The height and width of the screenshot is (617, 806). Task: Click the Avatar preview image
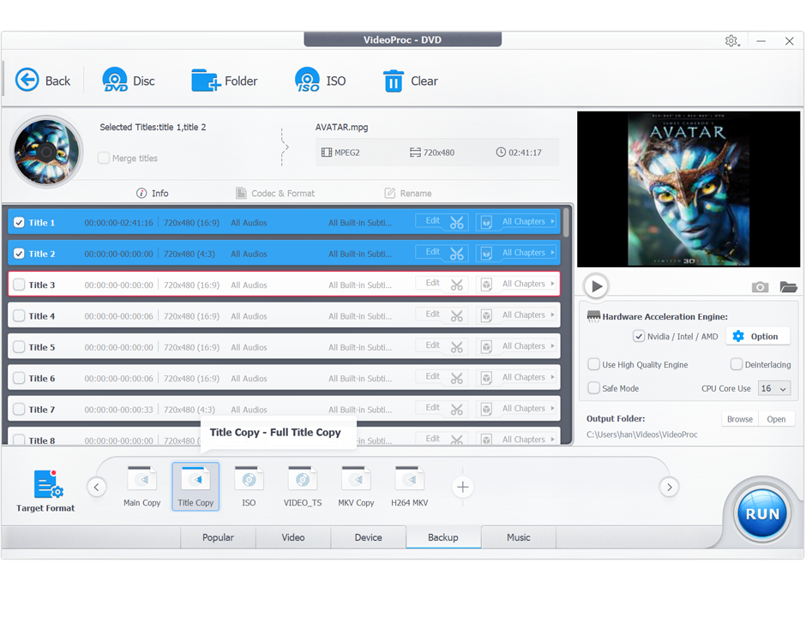coord(689,189)
